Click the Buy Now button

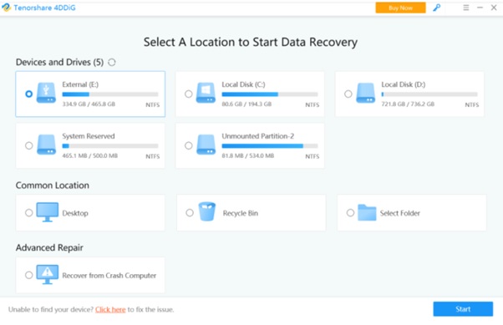click(401, 8)
